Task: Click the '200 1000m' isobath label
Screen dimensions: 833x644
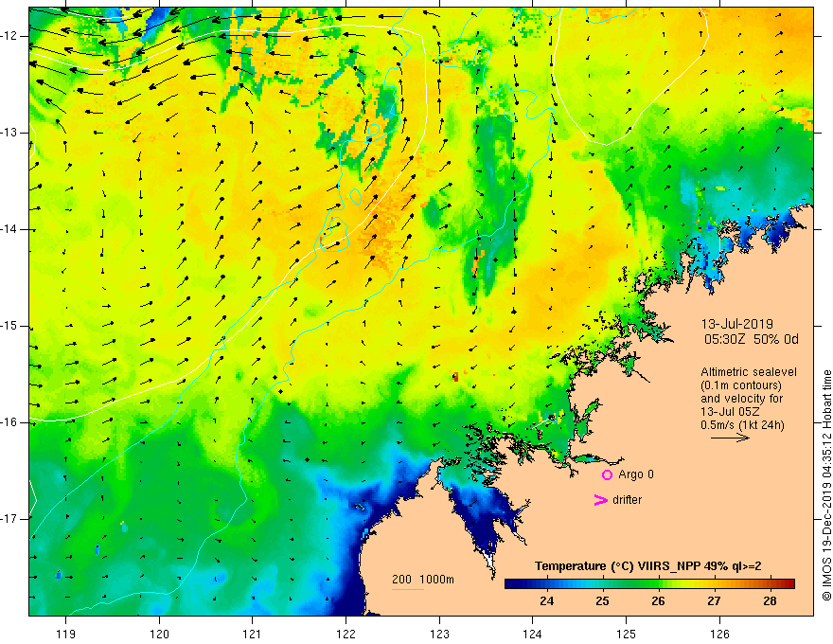Action: tap(423, 580)
